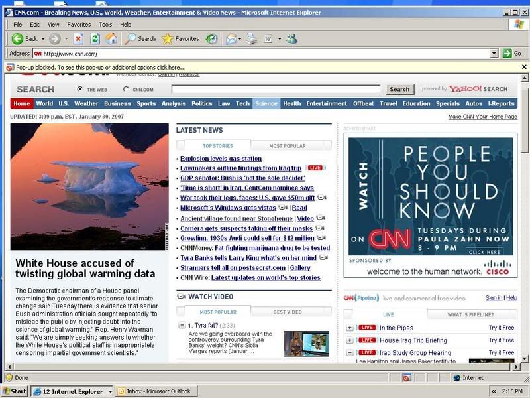
Task: Switch to the BEST VIDEO tab
Action: [x=288, y=312]
